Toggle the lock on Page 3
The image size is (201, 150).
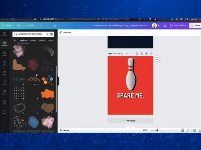(137, 53)
